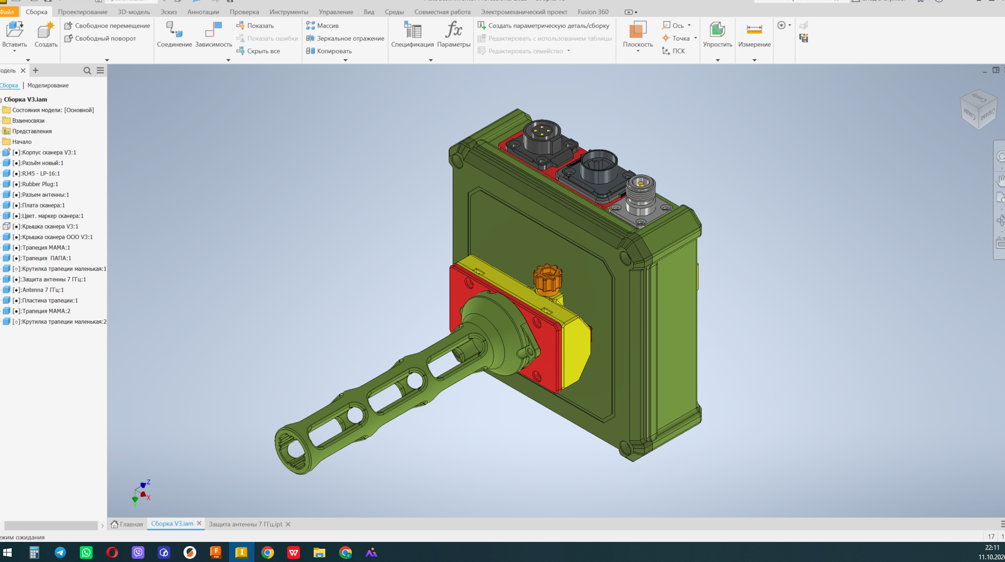Click the Вставить (Insert) component icon
Viewport: 1005px width, 562px height.
(x=14, y=30)
